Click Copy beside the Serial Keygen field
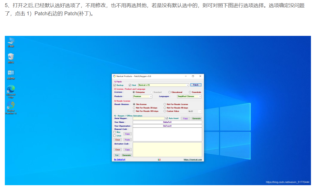The image size is (314, 189). (185, 118)
